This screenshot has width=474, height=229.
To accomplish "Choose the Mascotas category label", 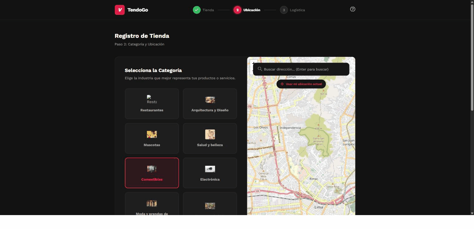I will (152, 145).
